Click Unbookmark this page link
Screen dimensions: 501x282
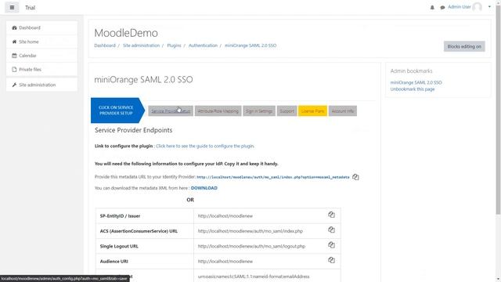point(413,89)
